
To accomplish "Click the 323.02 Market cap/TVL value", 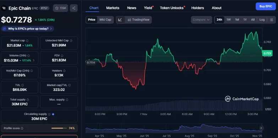I will click(59, 90).
